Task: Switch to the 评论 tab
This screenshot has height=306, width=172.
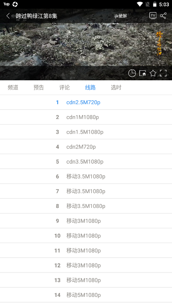Action: (64, 87)
